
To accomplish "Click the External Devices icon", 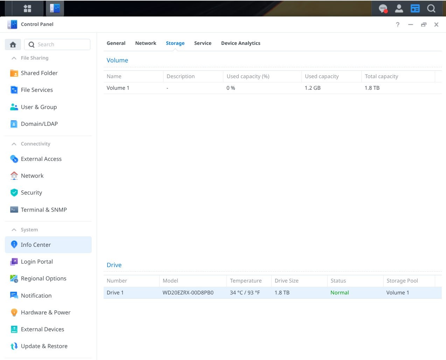I will [14, 329].
